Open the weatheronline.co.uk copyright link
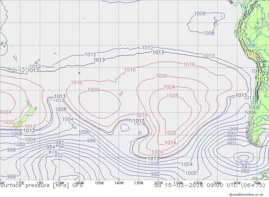269x197 pixels. [246, 195]
